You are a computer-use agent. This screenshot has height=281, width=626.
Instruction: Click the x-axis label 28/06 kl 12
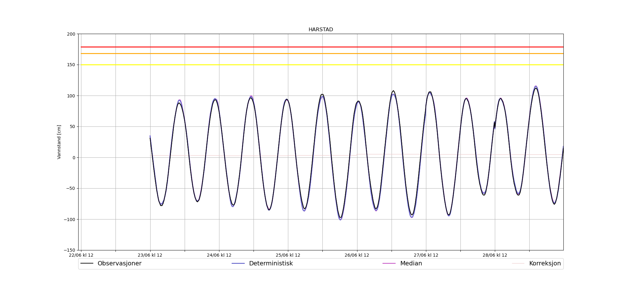495,255
